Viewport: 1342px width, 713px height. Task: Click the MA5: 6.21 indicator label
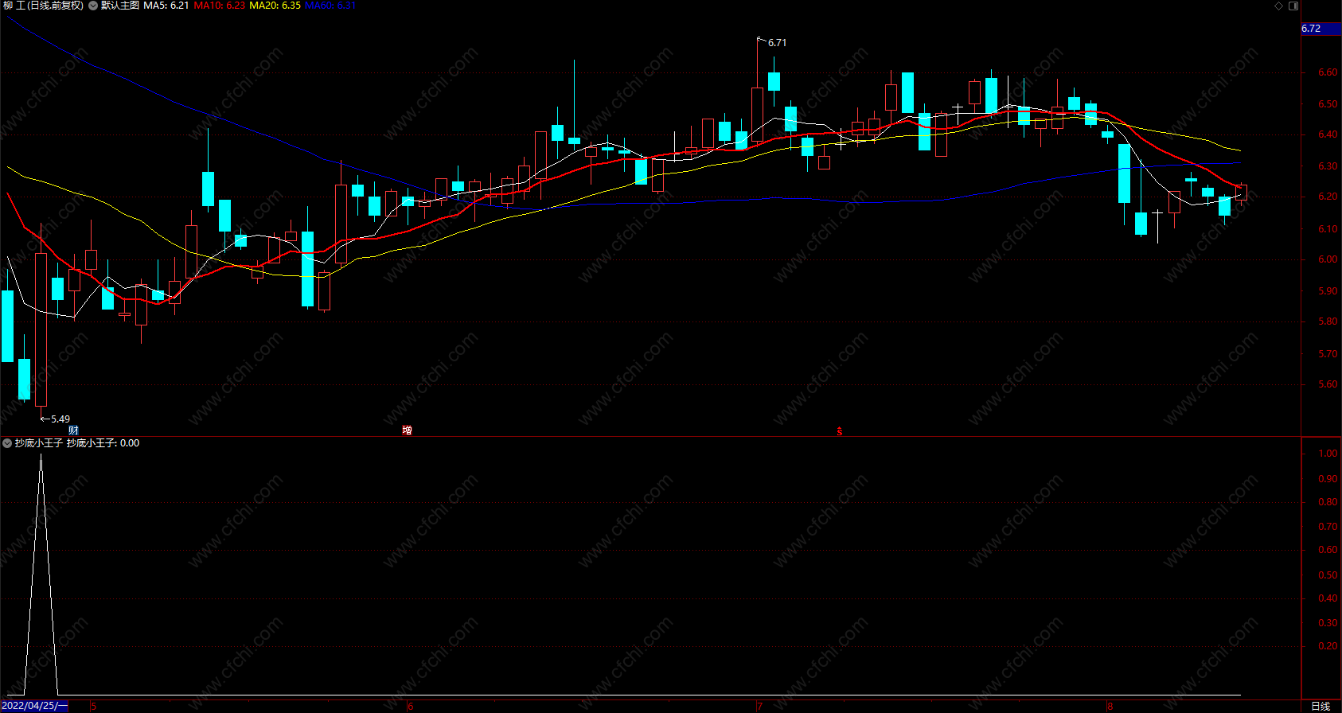(166, 6)
